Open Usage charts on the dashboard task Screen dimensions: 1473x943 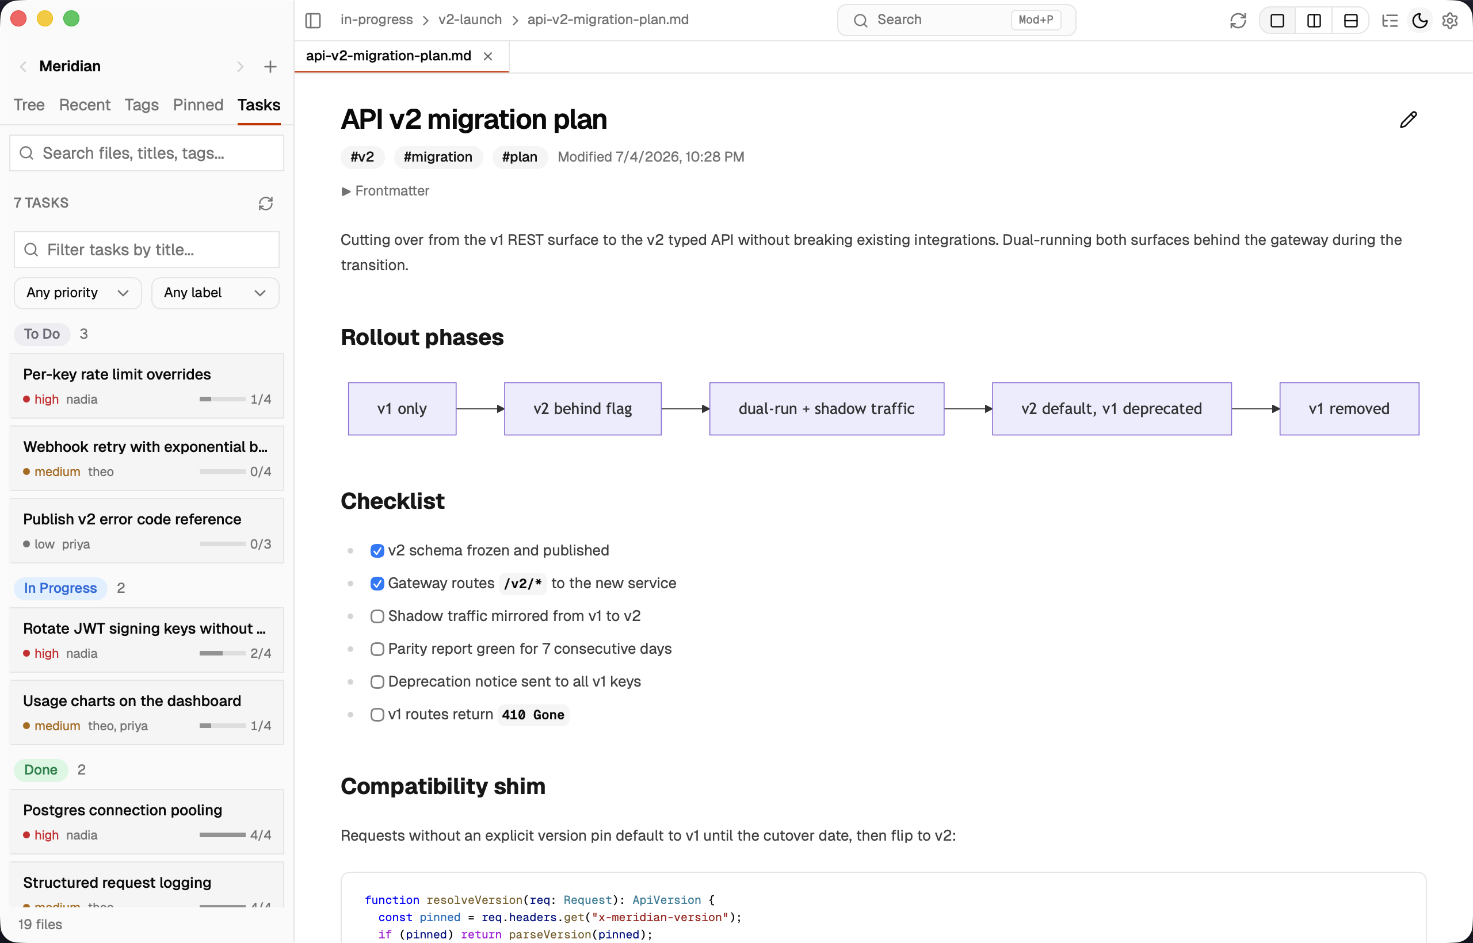click(x=147, y=713)
